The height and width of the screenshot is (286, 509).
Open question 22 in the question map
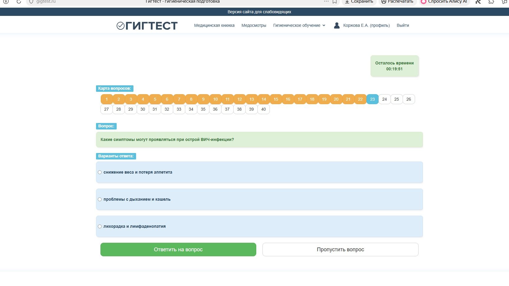[x=360, y=99]
